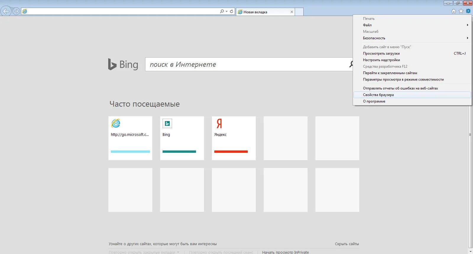Image resolution: width=473 pixels, height=254 pixels.
Task: Open Свойства браузера
Action: pos(412,95)
